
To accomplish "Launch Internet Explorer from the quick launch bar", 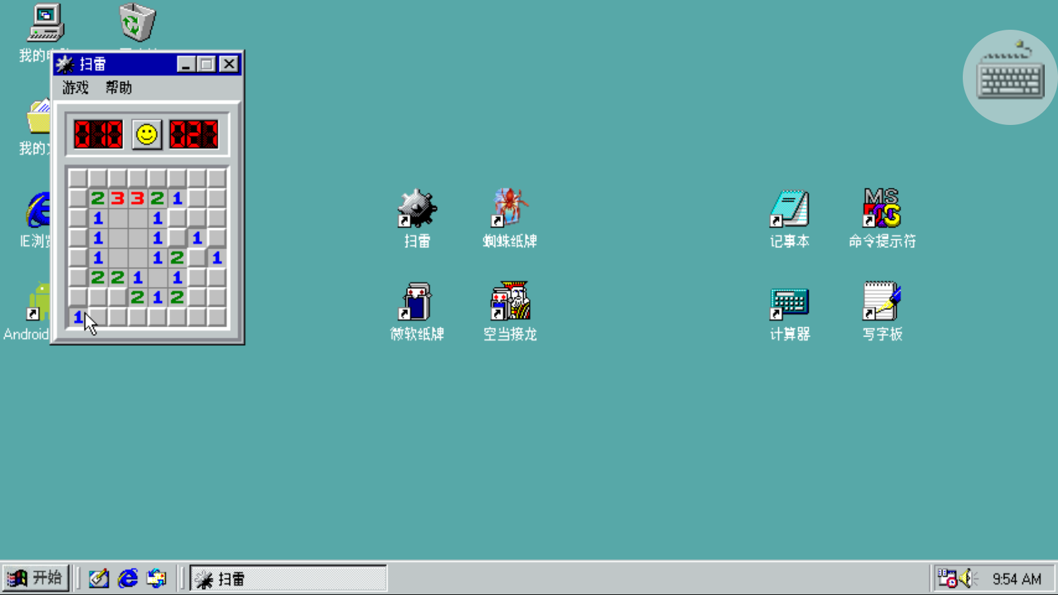I will 126,577.
